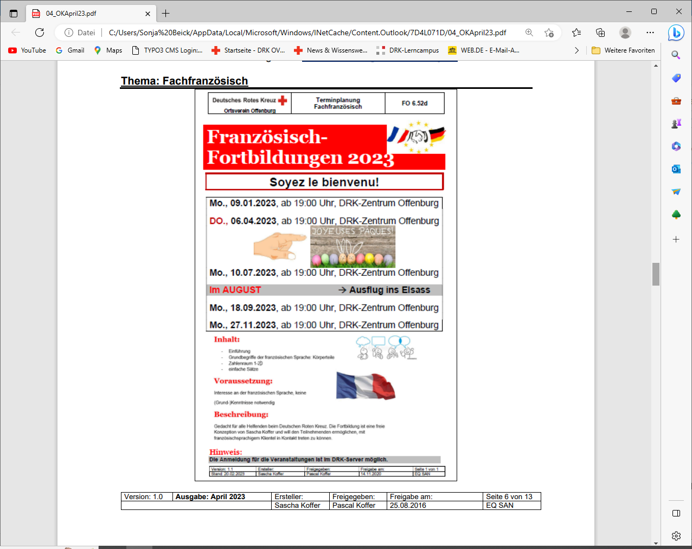Open the Gmail bookmark
The width and height of the screenshot is (692, 549).
[70, 50]
